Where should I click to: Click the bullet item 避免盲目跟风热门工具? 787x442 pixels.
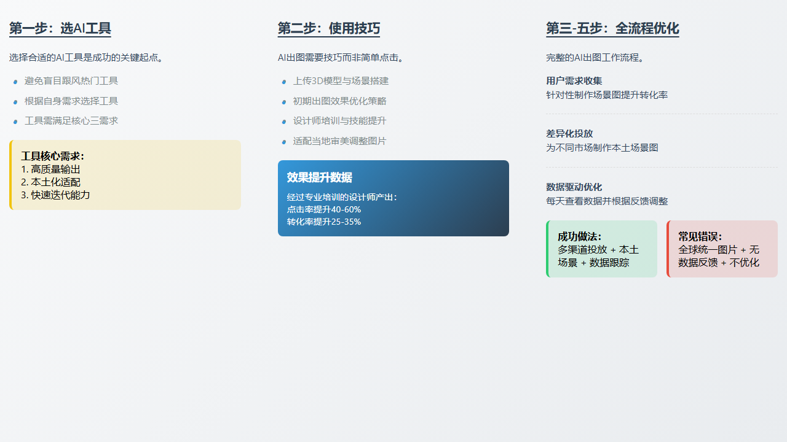tap(71, 81)
